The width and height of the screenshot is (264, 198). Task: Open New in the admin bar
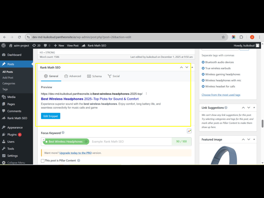click(x=59, y=45)
